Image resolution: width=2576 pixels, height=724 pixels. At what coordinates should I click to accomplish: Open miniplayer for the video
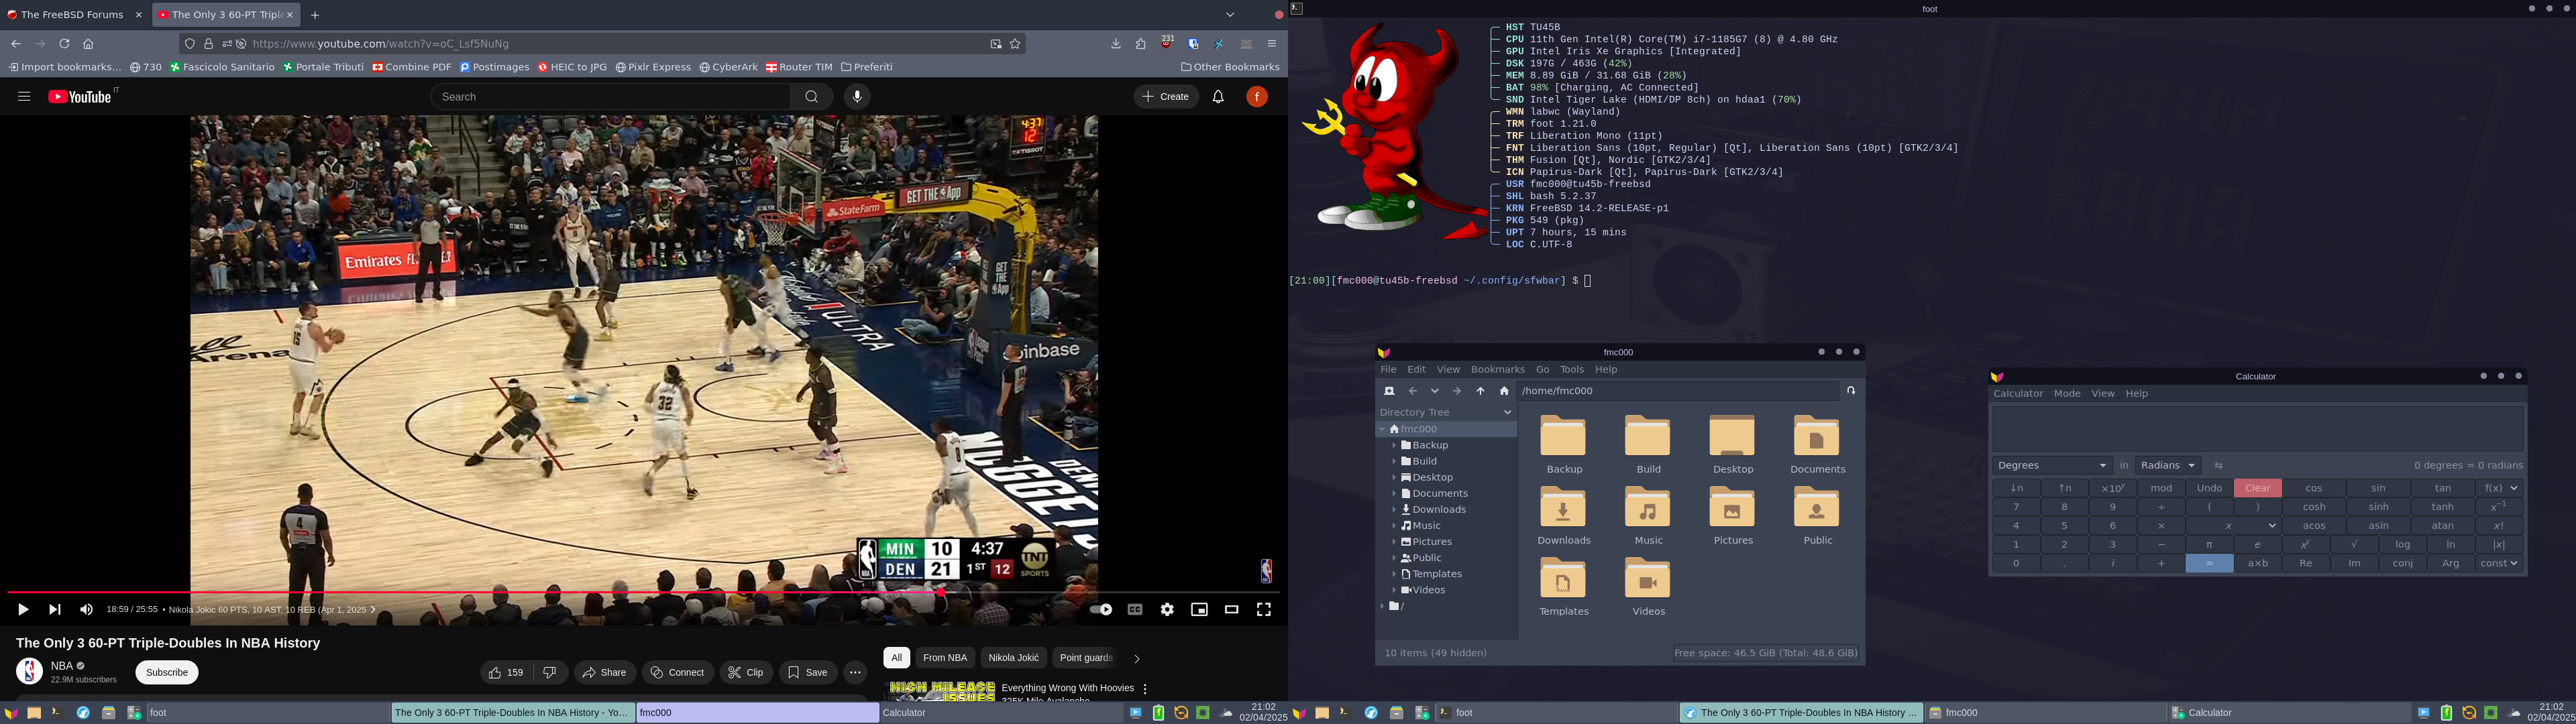click(x=1199, y=610)
